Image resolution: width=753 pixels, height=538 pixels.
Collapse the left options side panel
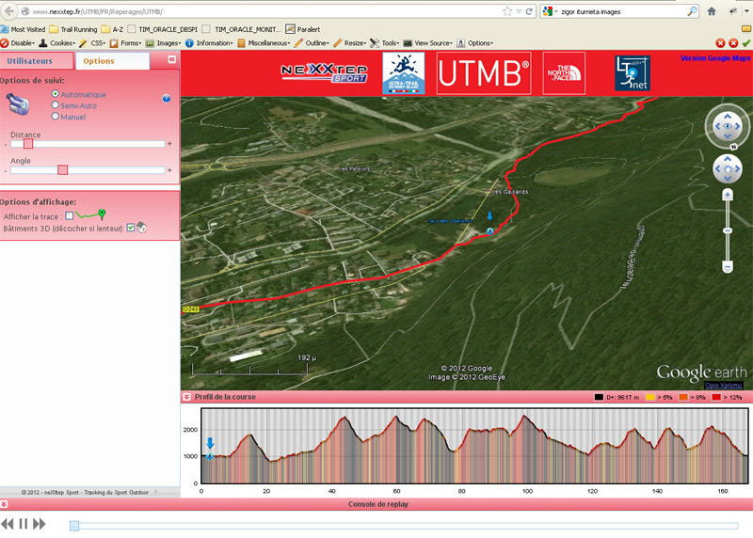pyautogui.click(x=172, y=60)
